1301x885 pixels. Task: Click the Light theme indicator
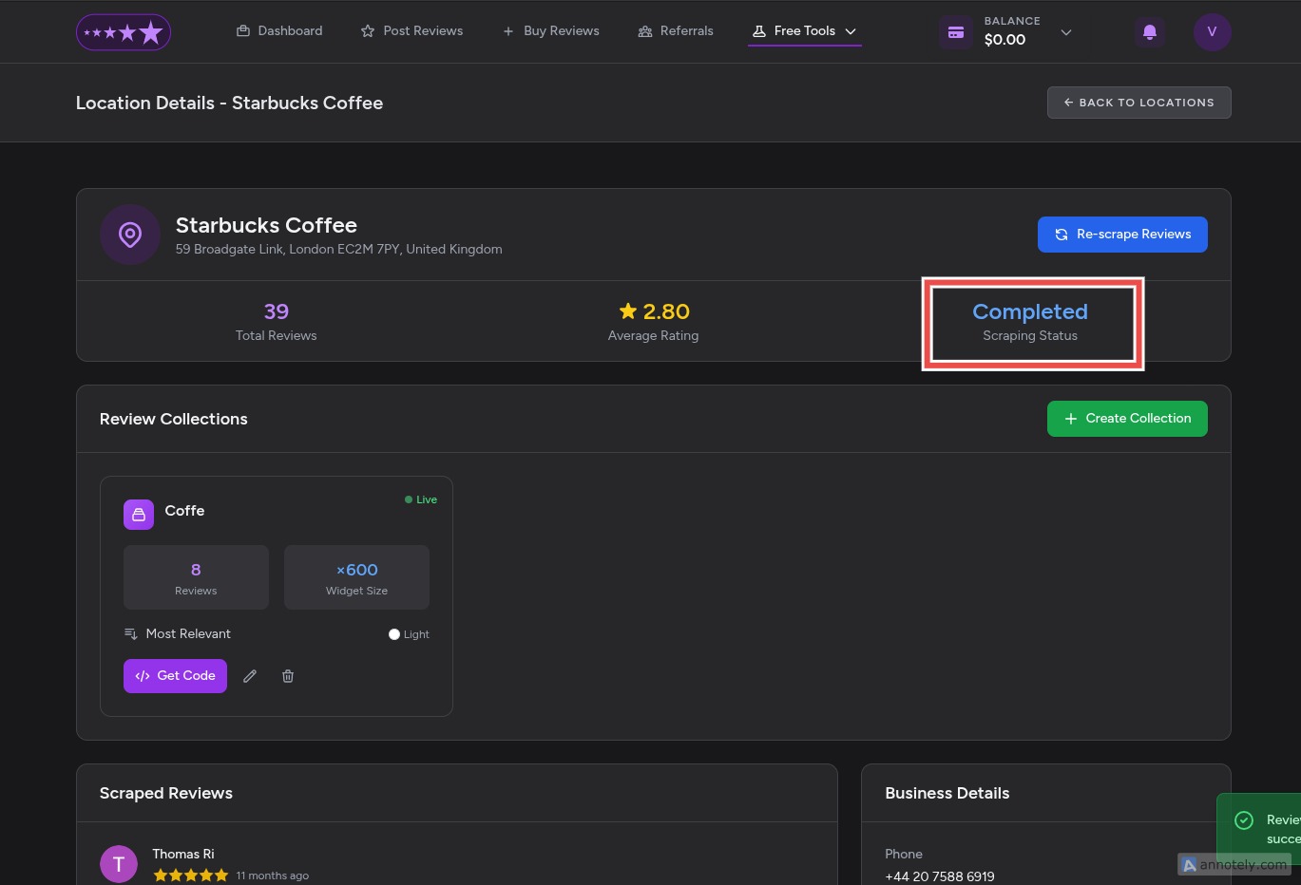(409, 634)
